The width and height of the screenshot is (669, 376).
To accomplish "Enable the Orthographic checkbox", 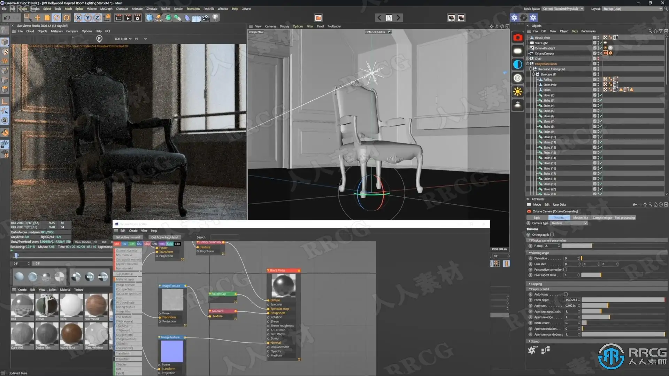I will tap(552, 235).
